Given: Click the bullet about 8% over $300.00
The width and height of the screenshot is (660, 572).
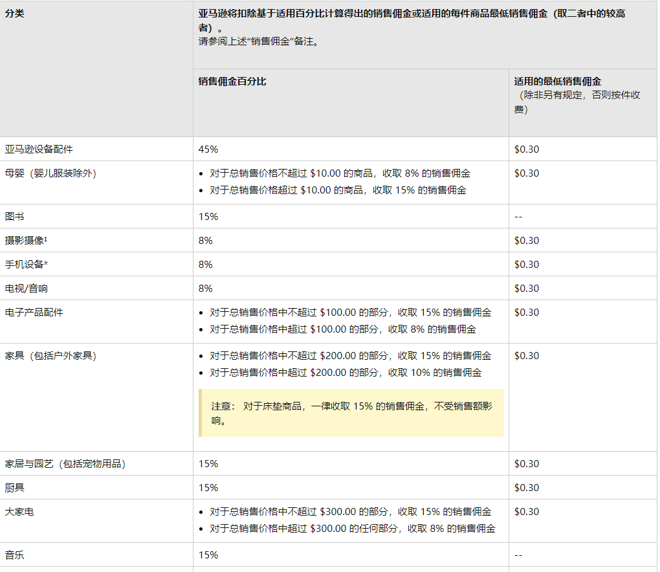Looking at the screenshot, I should pyautogui.click(x=352, y=529).
